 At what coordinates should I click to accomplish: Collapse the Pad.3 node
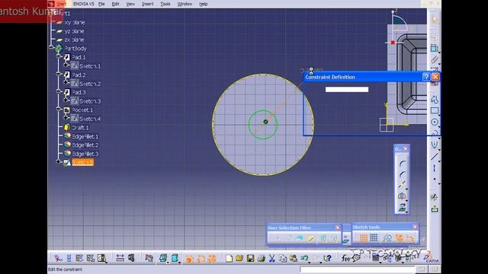tap(59, 91)
